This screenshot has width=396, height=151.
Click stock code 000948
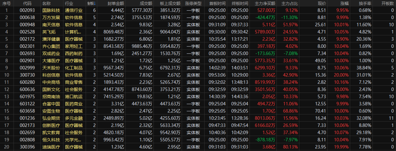coord(27,24)
